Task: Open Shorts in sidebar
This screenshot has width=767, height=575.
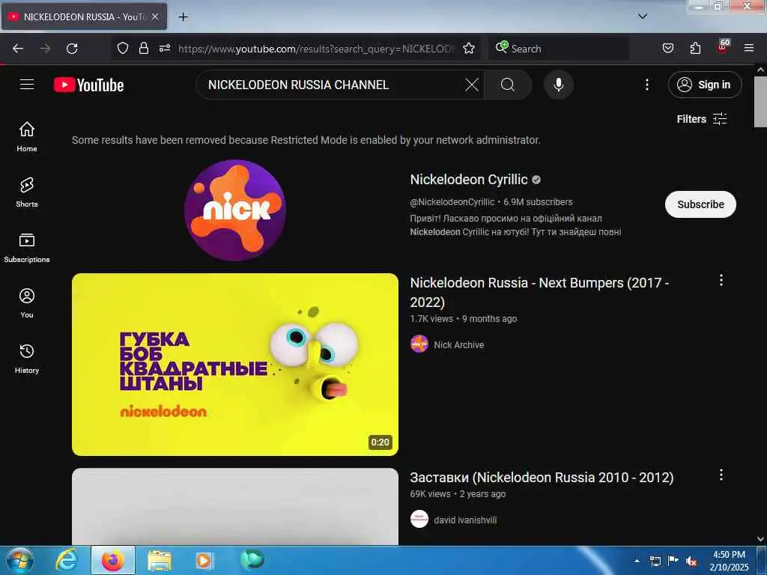Action: (27, 192)
